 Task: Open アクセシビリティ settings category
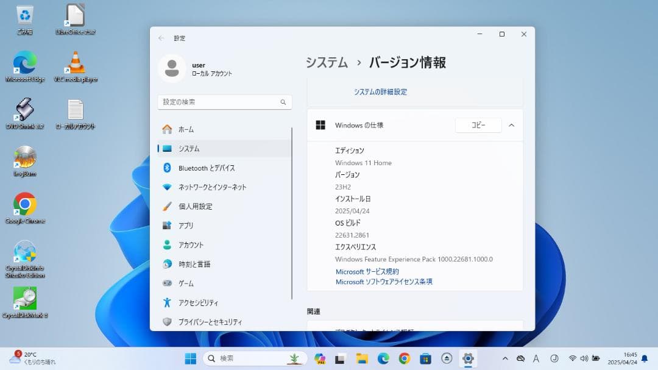click(x=224, y=303)
